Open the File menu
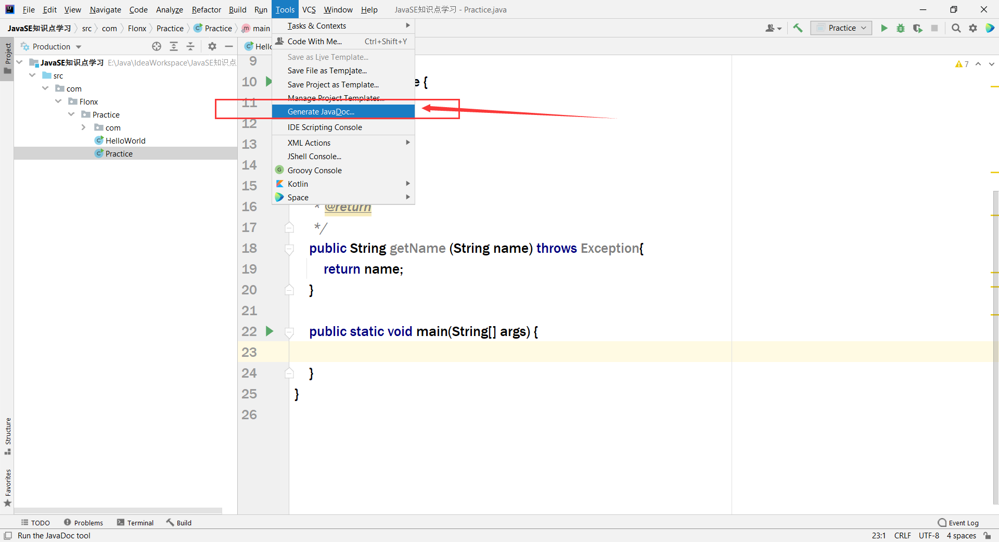The height and width of the screenshot is (542, 999). pyautogui.click(x=29, y=9)
